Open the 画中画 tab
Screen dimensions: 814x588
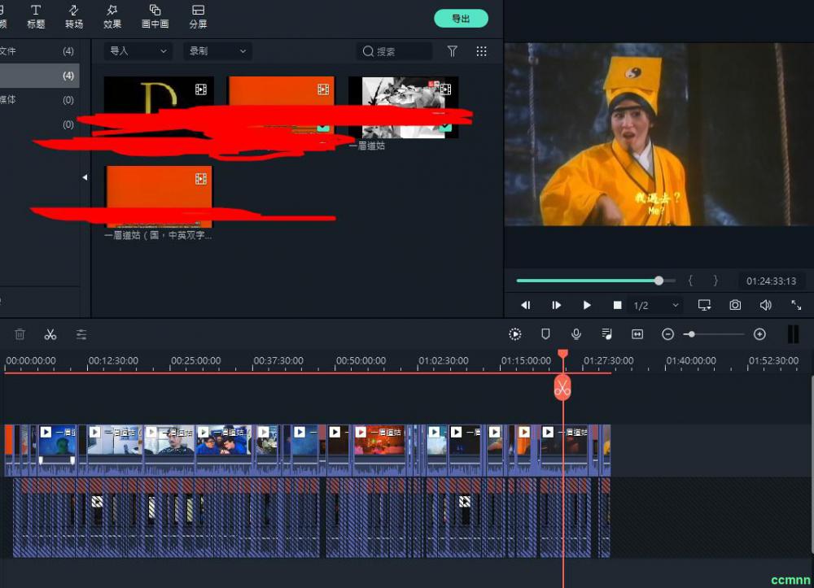[x=155, y=16]
